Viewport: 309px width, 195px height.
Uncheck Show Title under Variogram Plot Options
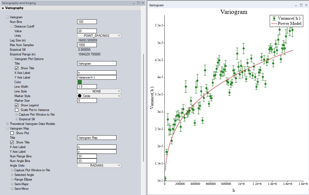point(17,68)
